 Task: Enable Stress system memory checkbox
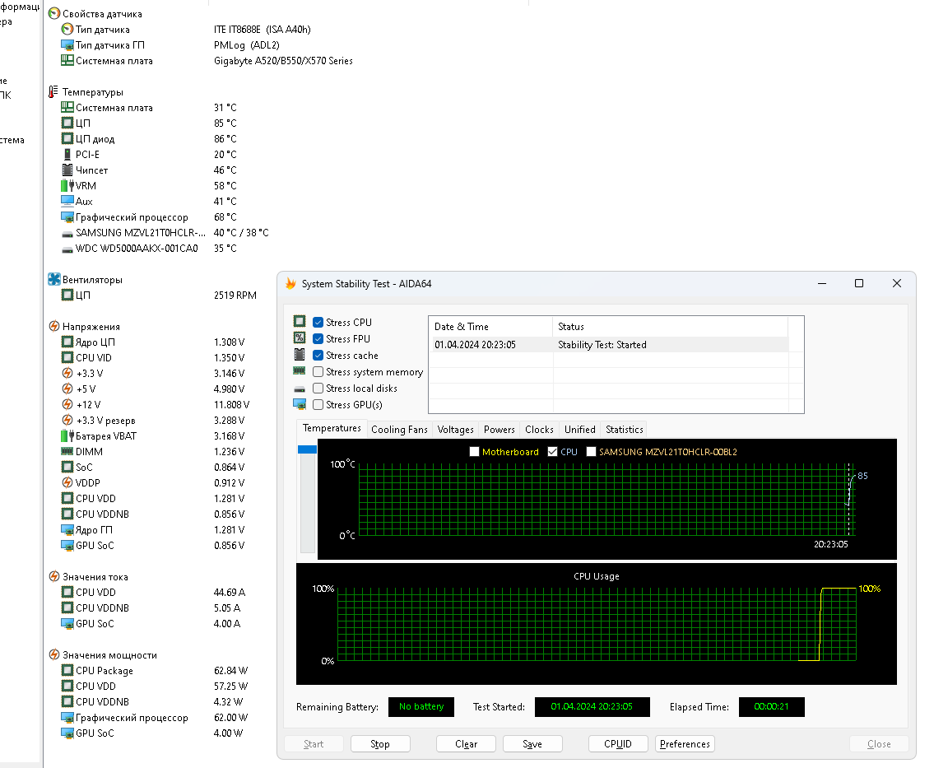pyautogui.click(x=318, y=372)
